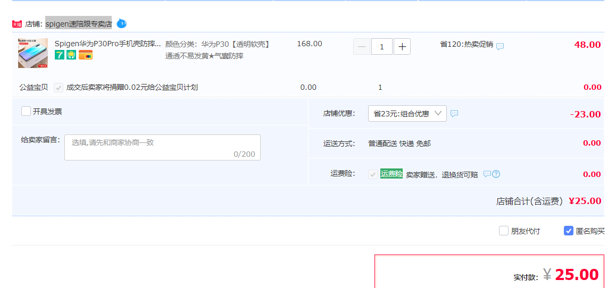
Task: Uncheck the 匿名购买 anonymous purchase checkbox
Action: pos(569,231)
